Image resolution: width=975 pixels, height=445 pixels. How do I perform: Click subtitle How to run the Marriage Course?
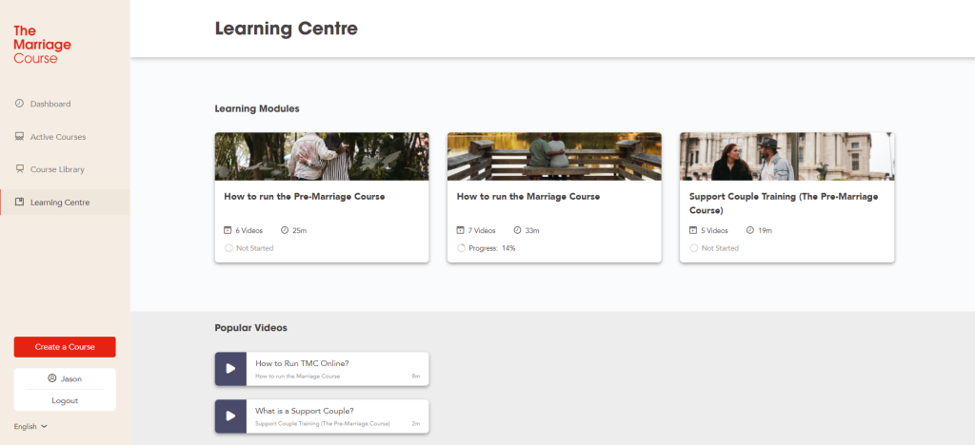(297, 377)
